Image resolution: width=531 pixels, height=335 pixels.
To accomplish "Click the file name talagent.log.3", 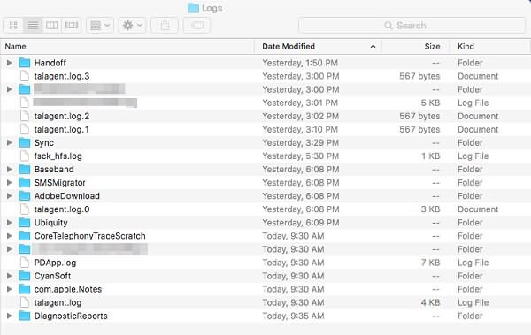I will point(62,77).
